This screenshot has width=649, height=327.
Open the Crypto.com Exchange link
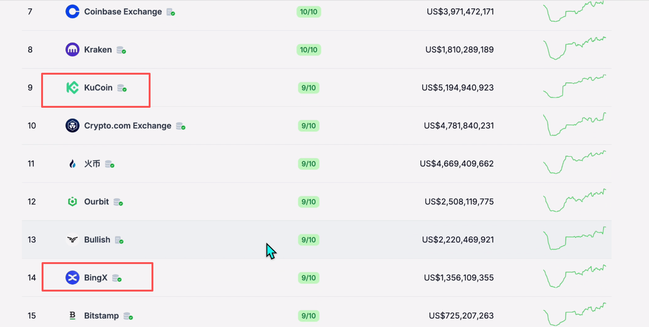[x=128, y=125]
